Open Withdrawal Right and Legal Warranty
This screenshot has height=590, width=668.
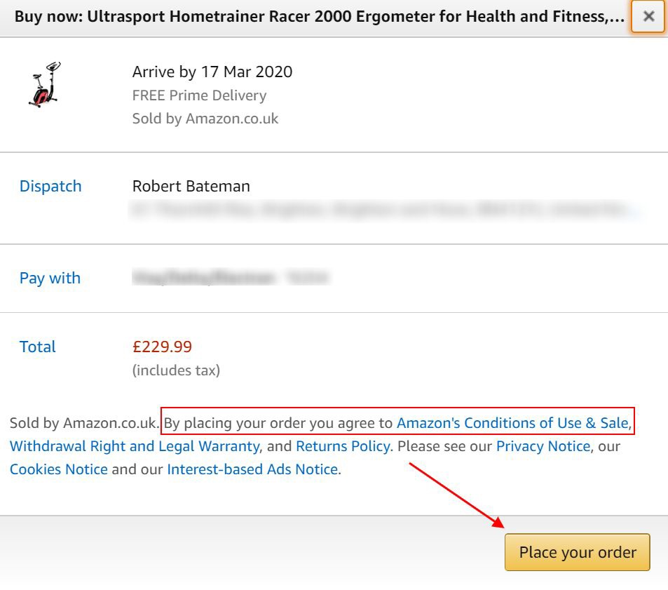135,446
